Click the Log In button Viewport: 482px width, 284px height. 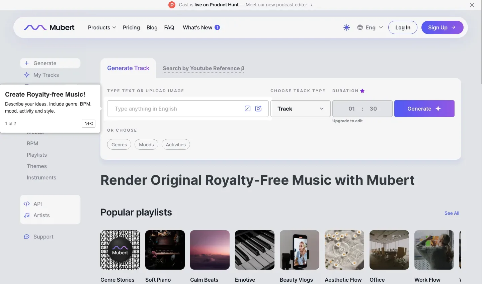(403, 27)
